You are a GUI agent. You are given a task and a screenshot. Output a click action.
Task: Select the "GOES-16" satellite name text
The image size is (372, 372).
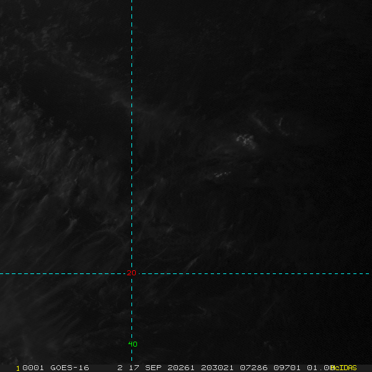(x=69, y=368)
